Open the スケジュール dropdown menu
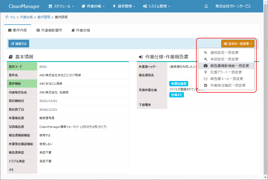 61,6
